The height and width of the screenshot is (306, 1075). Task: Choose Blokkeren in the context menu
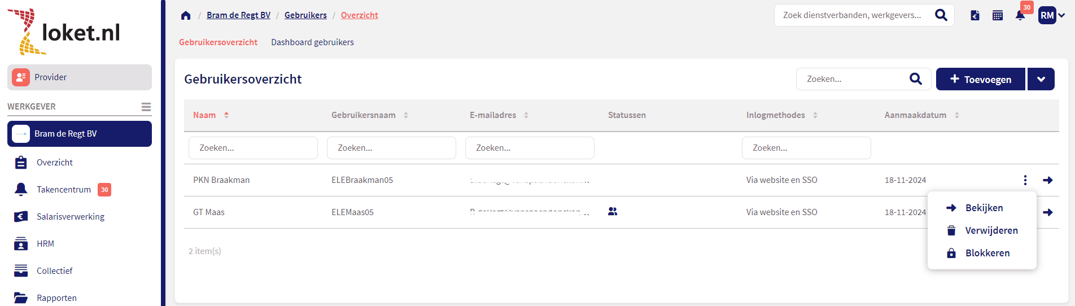point(987,253)
